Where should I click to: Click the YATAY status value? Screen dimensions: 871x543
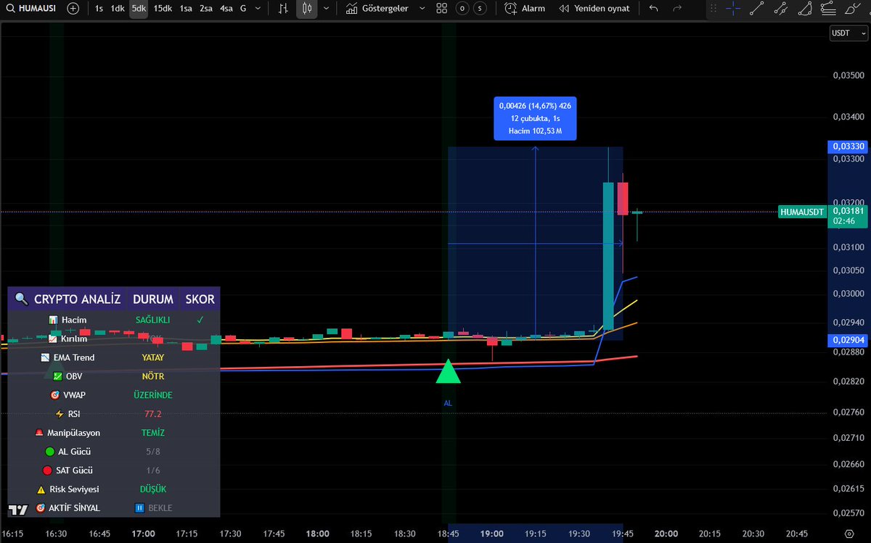coord(153,357)
